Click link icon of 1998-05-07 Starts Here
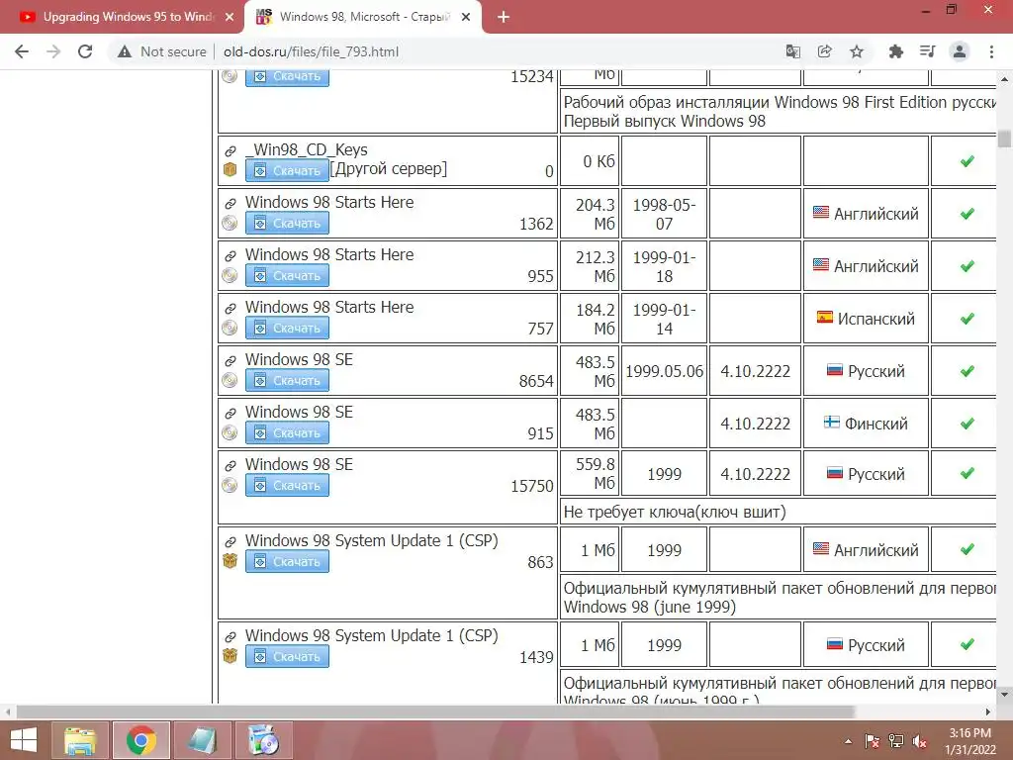Screen dimensions: 1013x760 tap(230, 204)
